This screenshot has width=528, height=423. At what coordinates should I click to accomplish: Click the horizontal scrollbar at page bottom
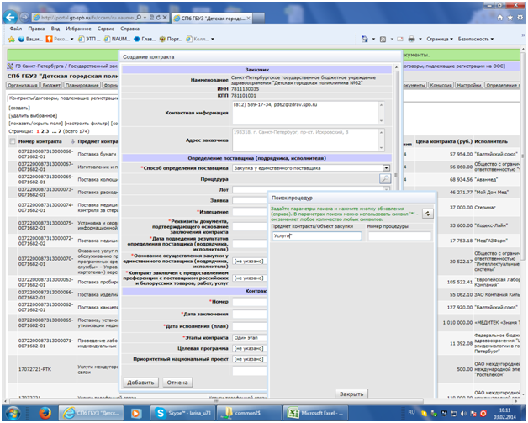[x=216, y=401]
